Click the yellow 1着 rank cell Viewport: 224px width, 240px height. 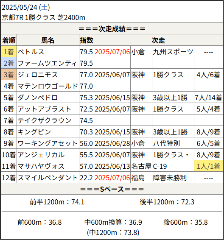9,52
